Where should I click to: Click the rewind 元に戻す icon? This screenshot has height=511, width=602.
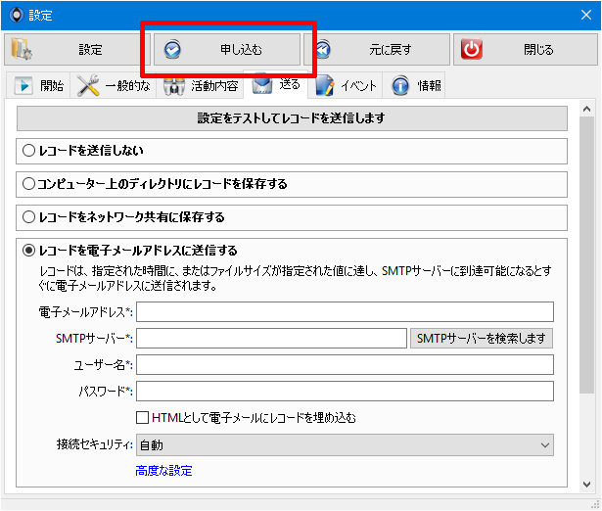[323, 49]
